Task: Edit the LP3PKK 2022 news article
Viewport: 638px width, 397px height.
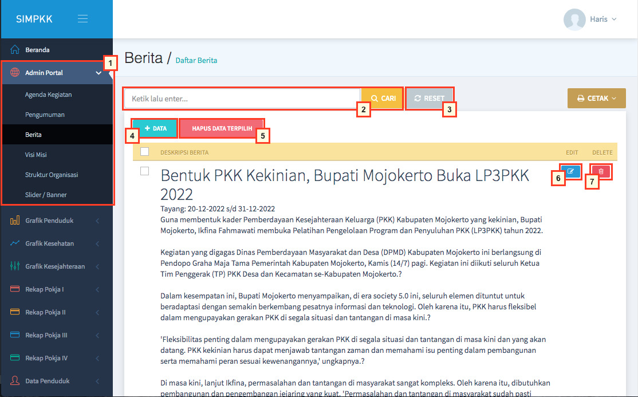Action: coord(570,171)
